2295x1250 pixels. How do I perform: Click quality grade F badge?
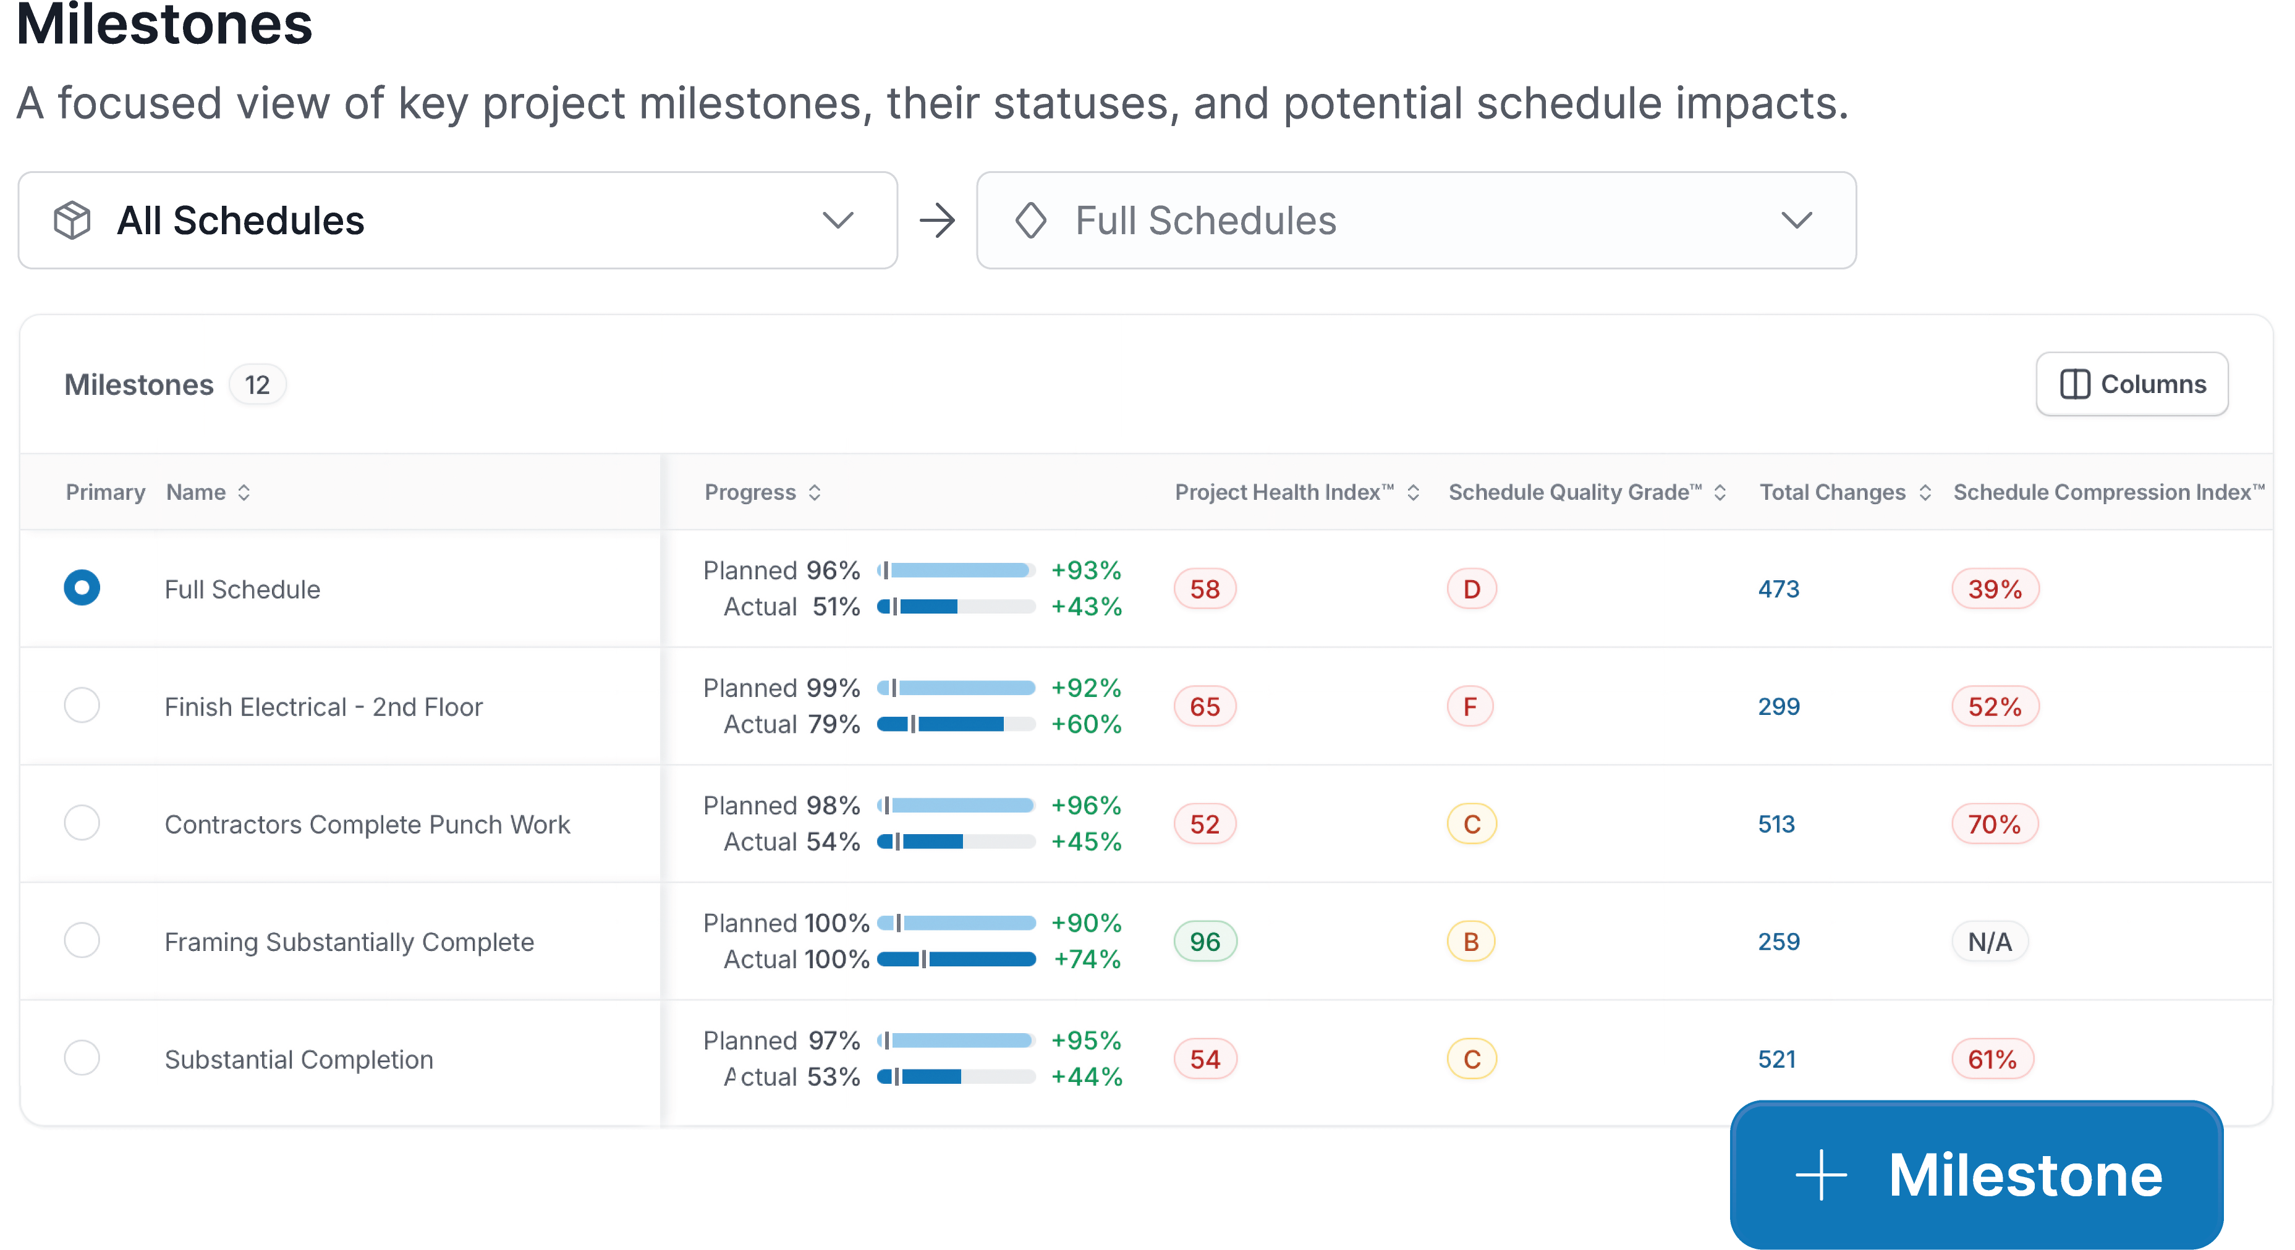[1470, 706]
